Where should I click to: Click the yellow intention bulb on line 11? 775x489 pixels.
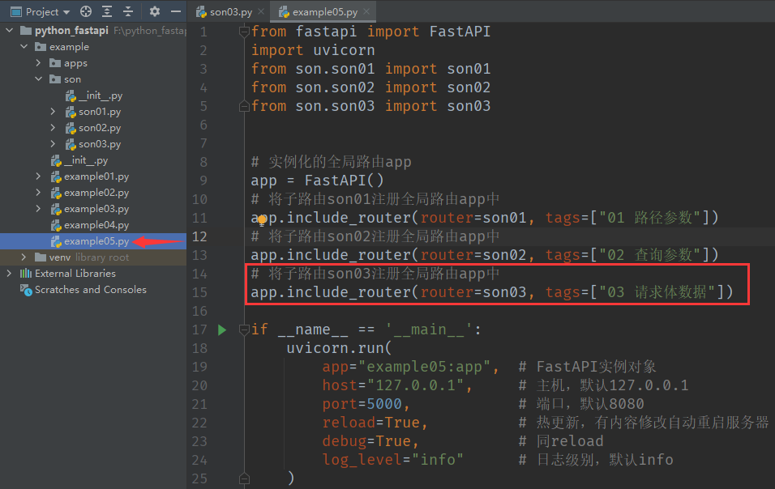pyautogui.click(x=261, y=219)
